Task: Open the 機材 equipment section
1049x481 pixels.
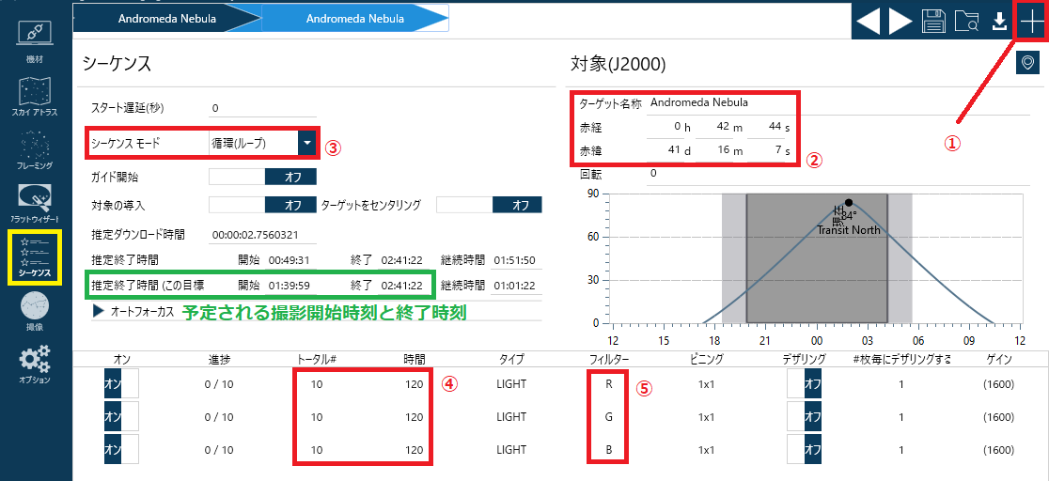Action: click(x=34, y=43)
